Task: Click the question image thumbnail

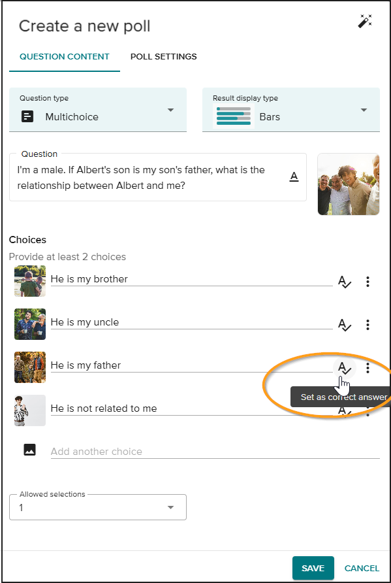Action: [x=349, y=184]
